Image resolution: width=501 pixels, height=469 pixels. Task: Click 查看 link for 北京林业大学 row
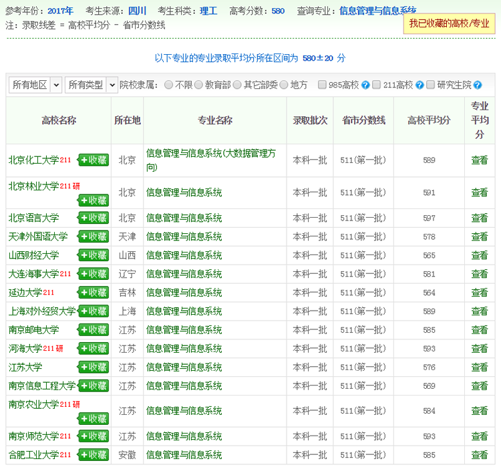pos(480,192)
